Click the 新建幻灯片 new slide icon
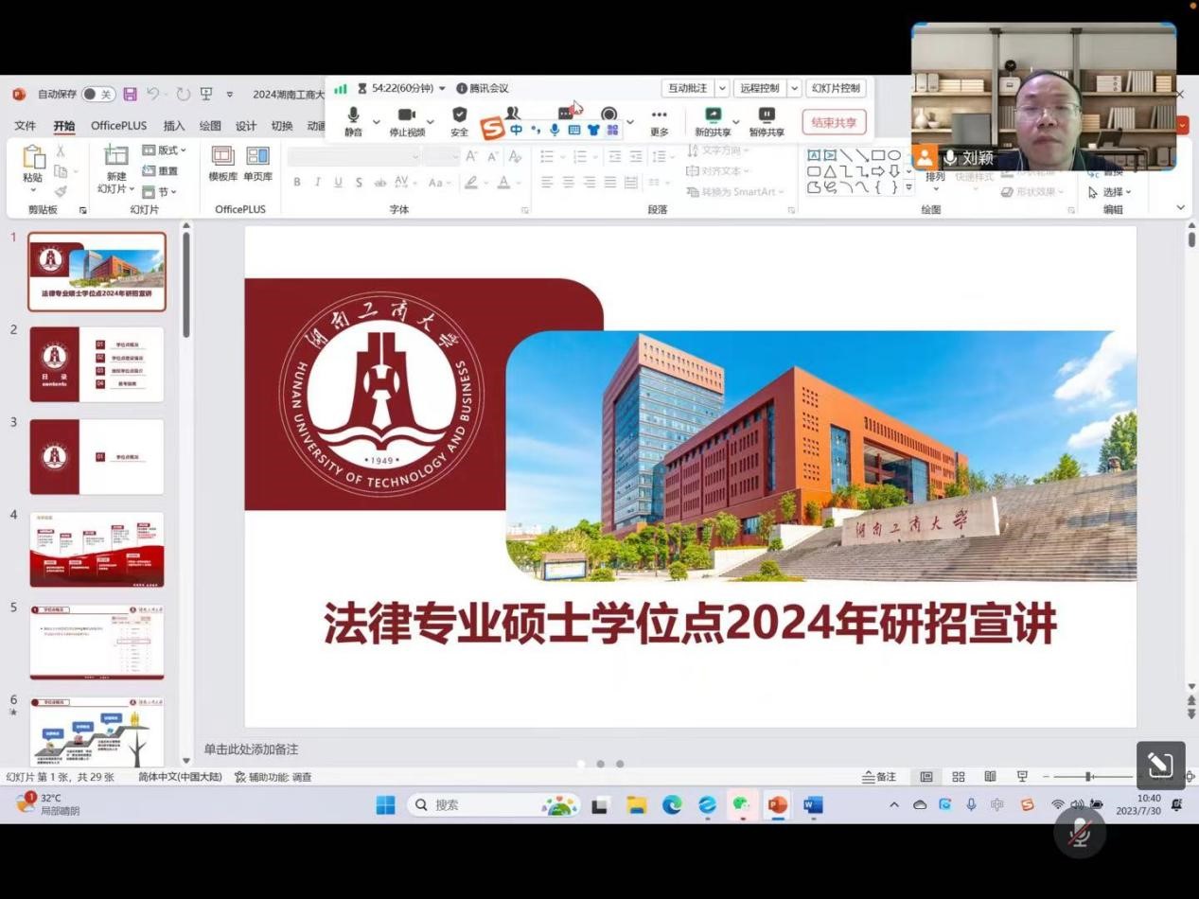The width and height of the screenshot is (1199, 899). (115, 156)
